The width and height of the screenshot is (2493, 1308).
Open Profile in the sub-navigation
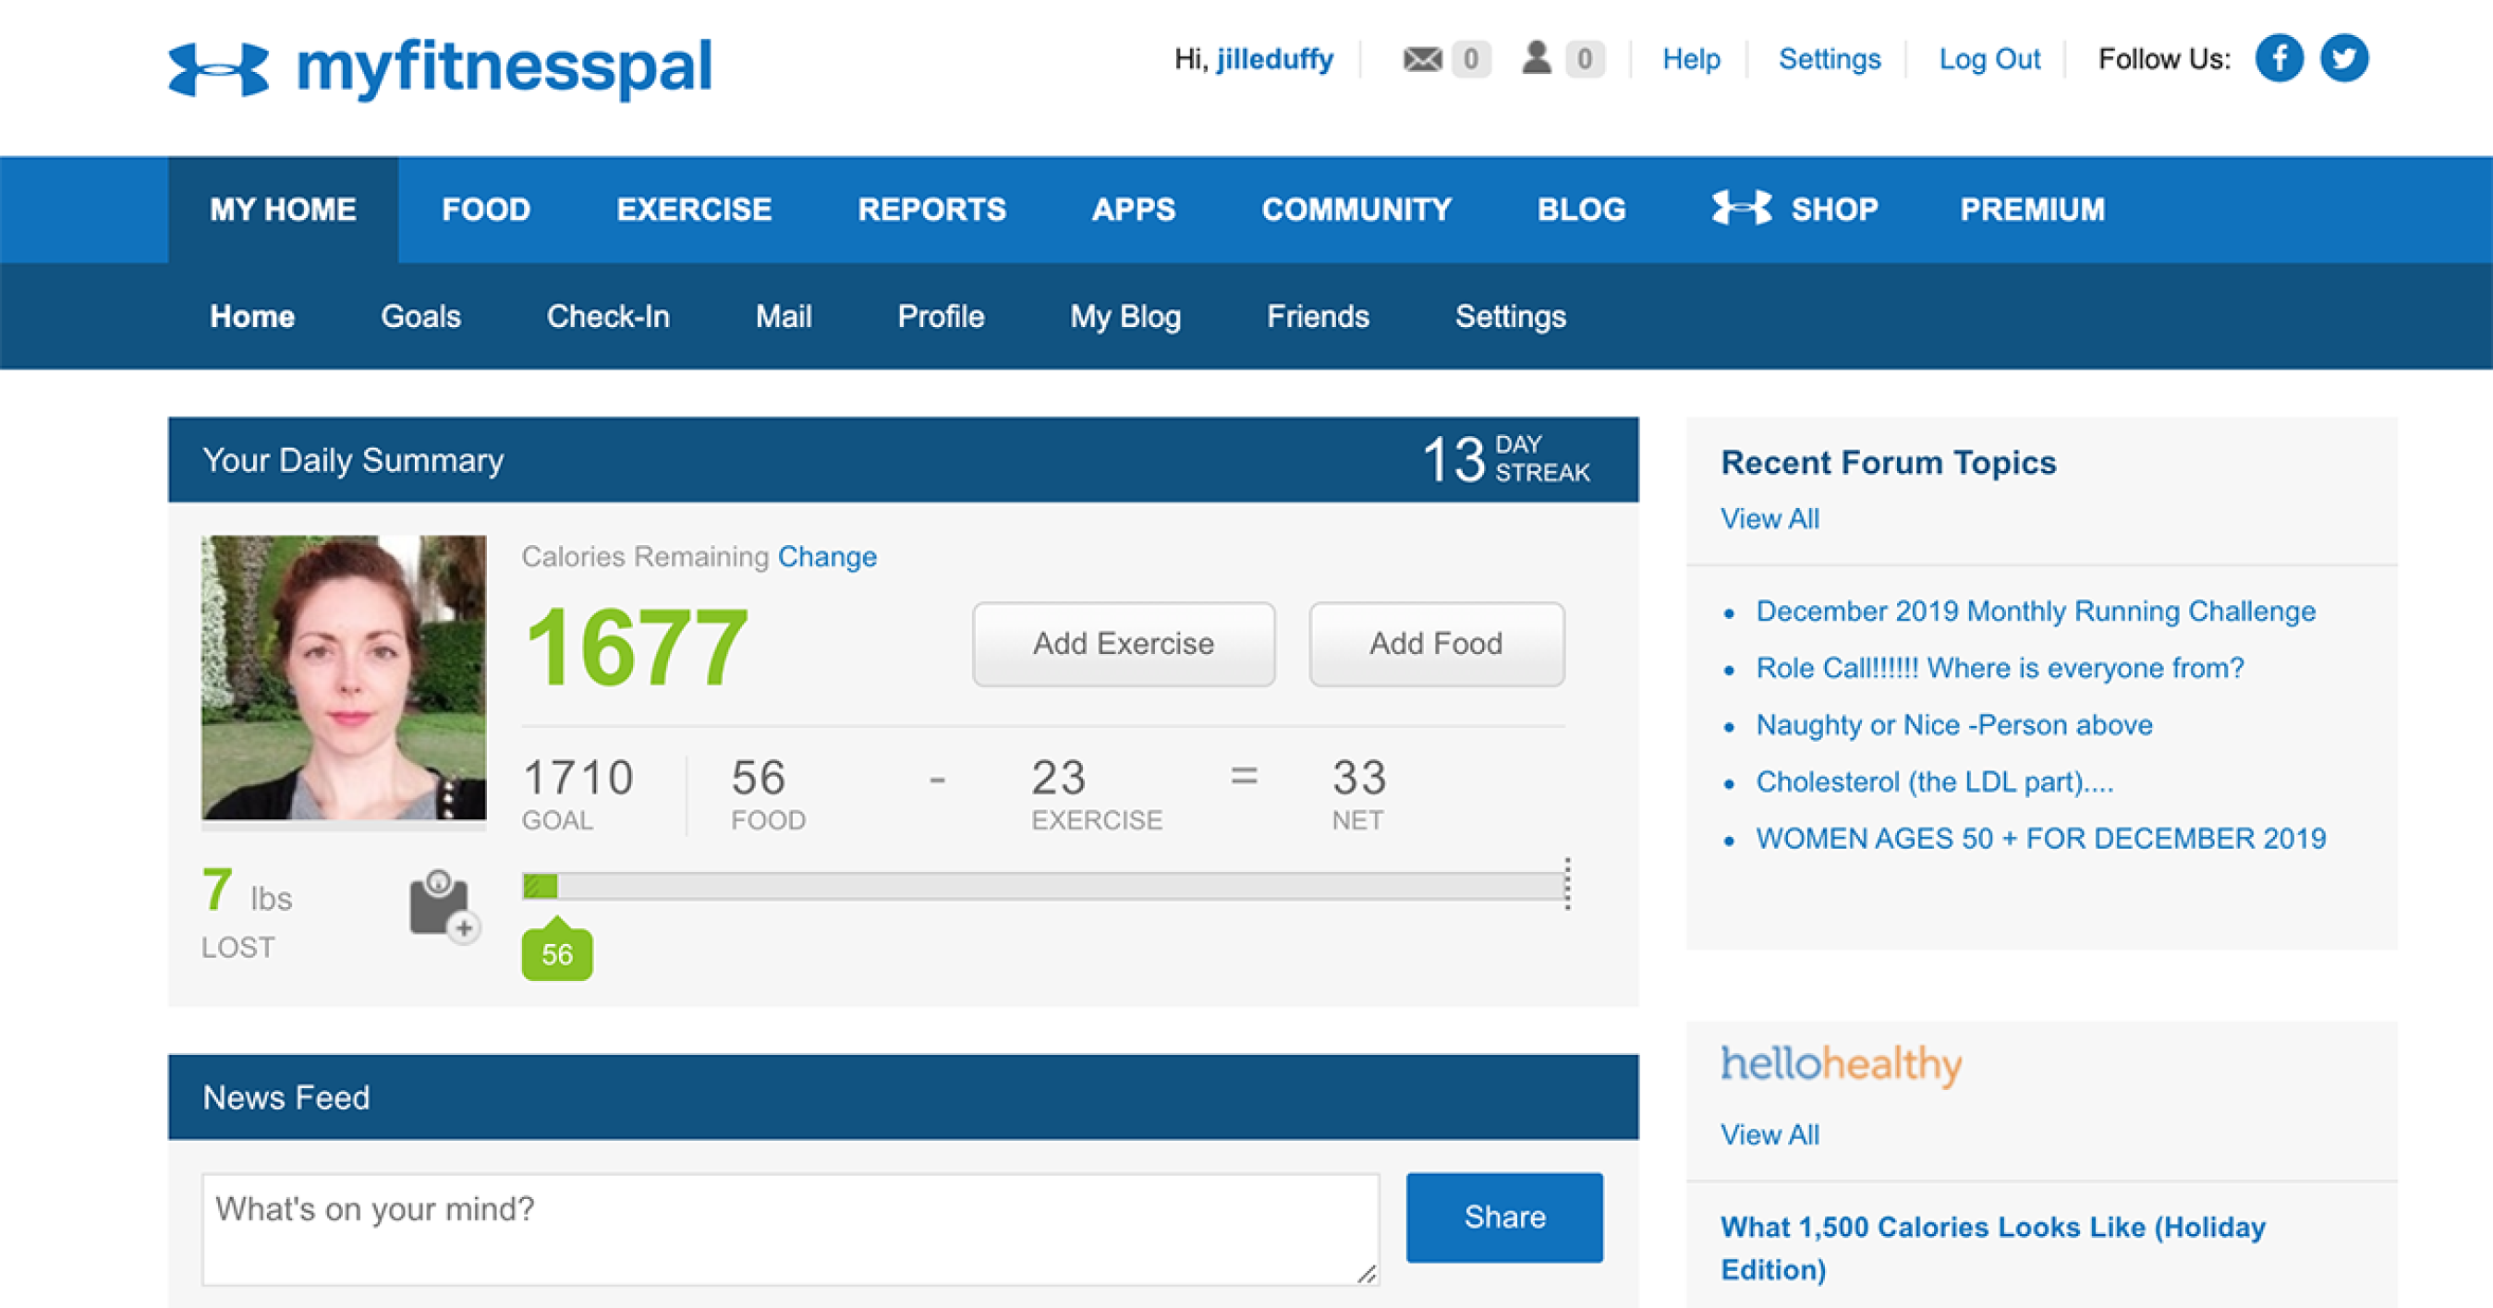coord(941,316)
